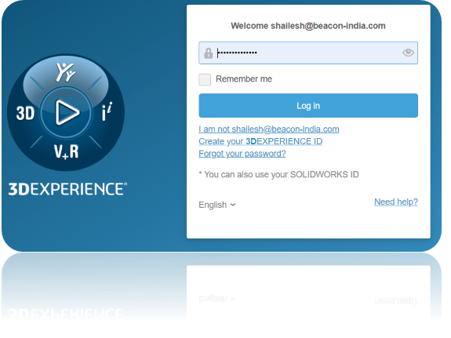The image size is (451, 338).
Task: Open the English language dropdown
Action: click(x=217, y=205)
